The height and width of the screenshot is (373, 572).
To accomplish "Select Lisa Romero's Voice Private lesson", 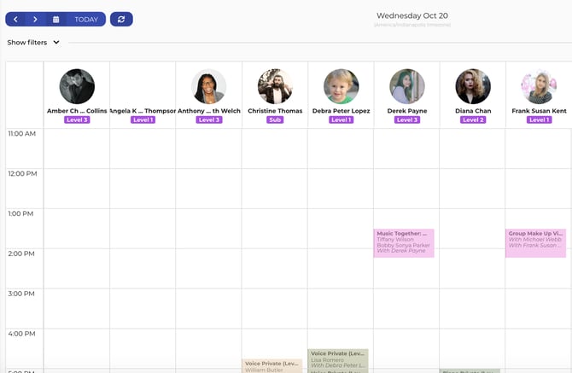I will click(338, 359).
